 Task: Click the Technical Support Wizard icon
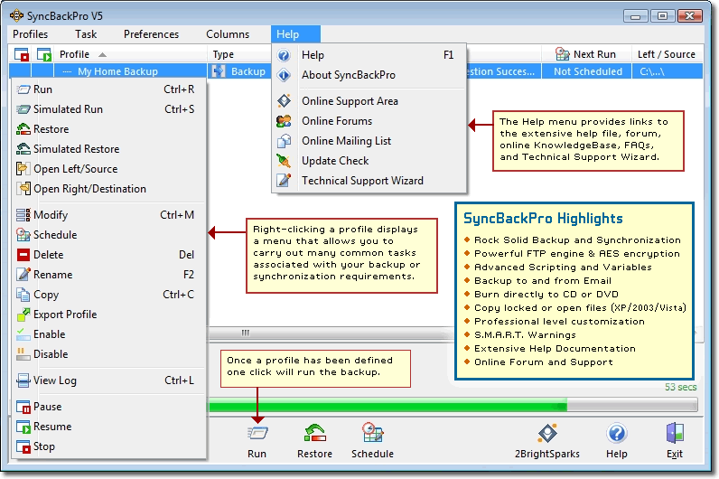(x=284, y=181)
